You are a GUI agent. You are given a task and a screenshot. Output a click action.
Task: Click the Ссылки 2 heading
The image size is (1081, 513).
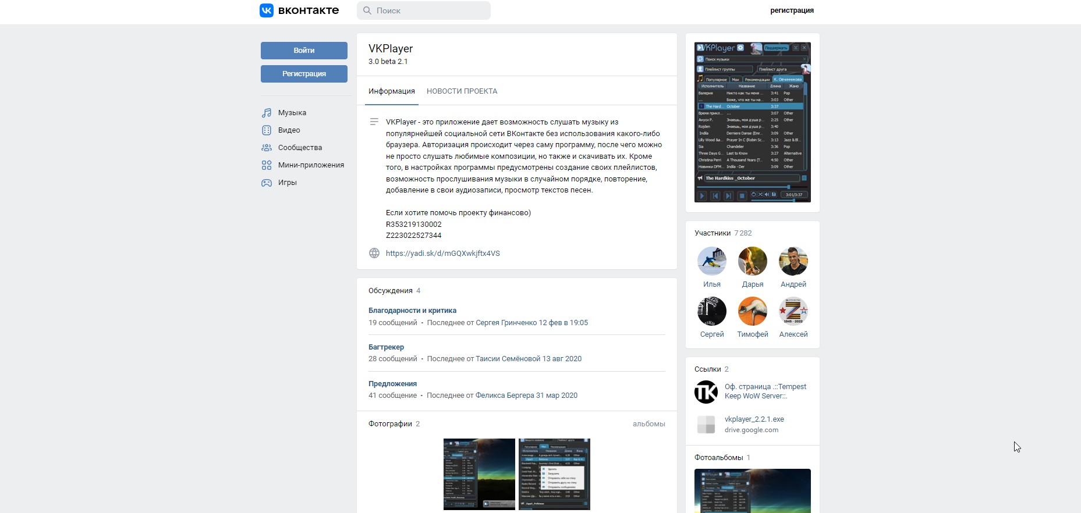711,369
